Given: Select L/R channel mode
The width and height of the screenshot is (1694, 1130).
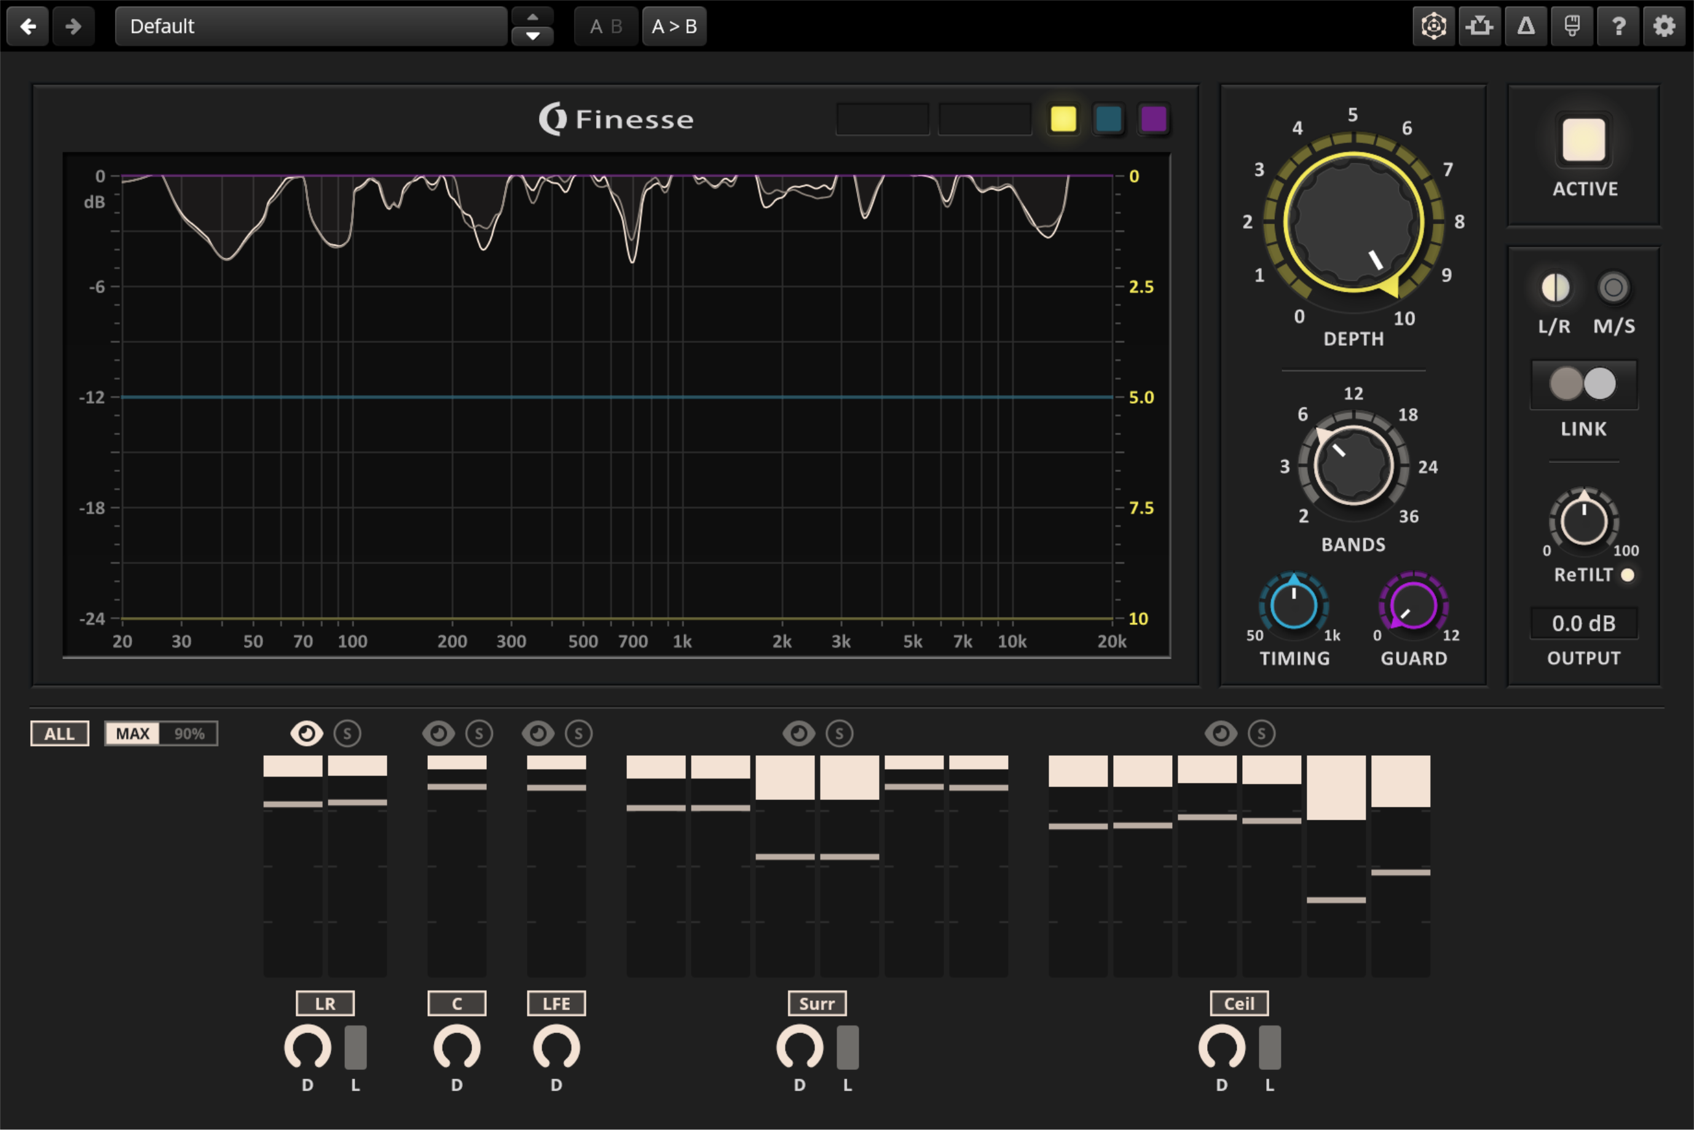Looking at the screenshot, I should tap(1555, 288).
